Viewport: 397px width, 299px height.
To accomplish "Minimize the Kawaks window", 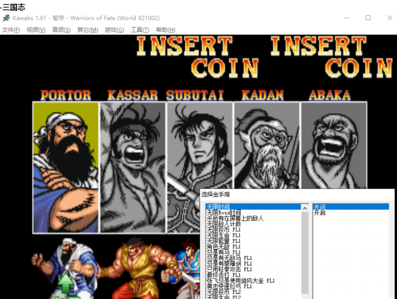I will 347,18.
